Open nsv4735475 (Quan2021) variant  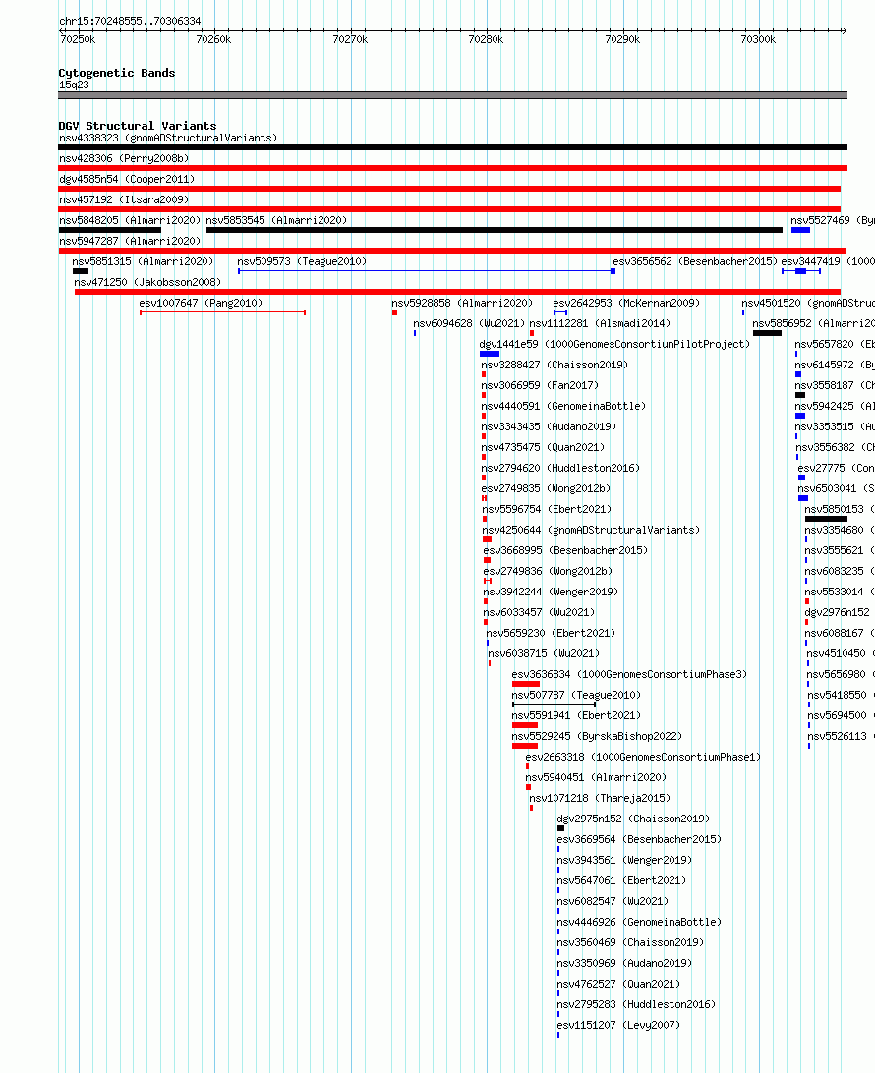click(543, 446)
